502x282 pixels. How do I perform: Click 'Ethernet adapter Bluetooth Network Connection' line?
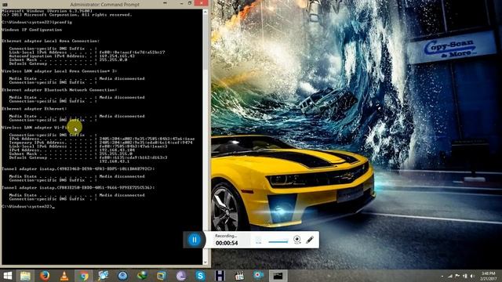tap(60, 90)
